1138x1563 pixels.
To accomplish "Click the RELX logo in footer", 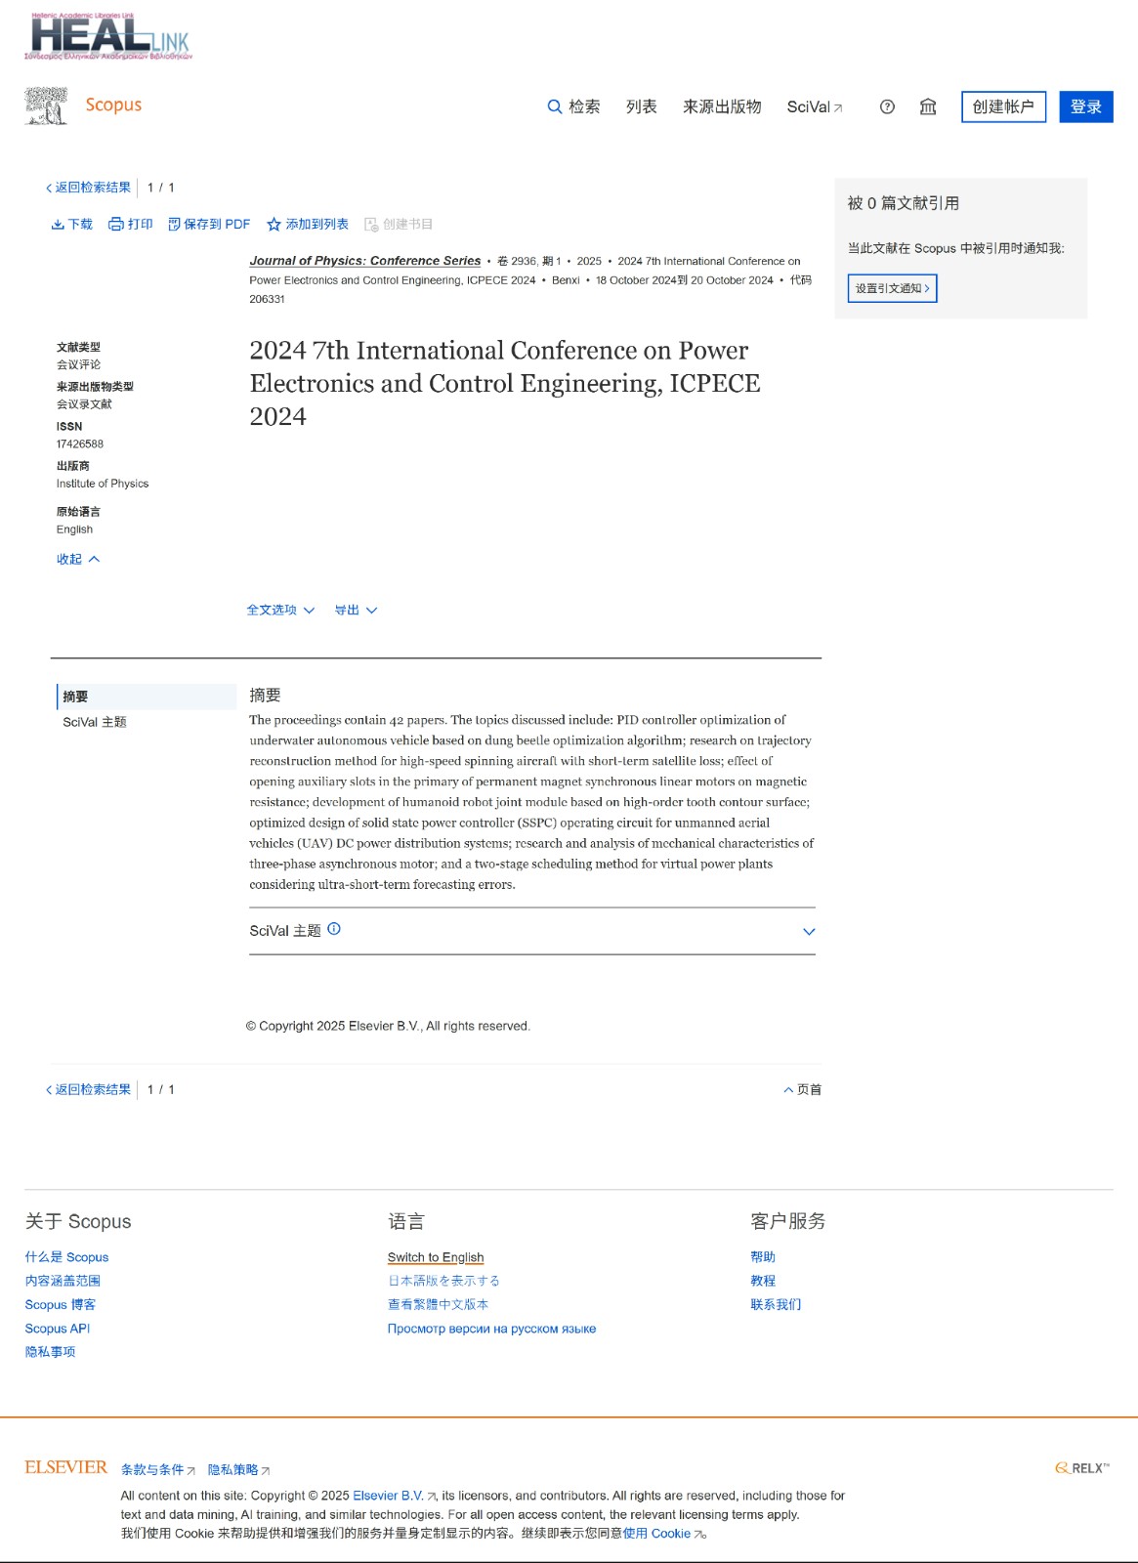I will (x=1082, y=1468).
